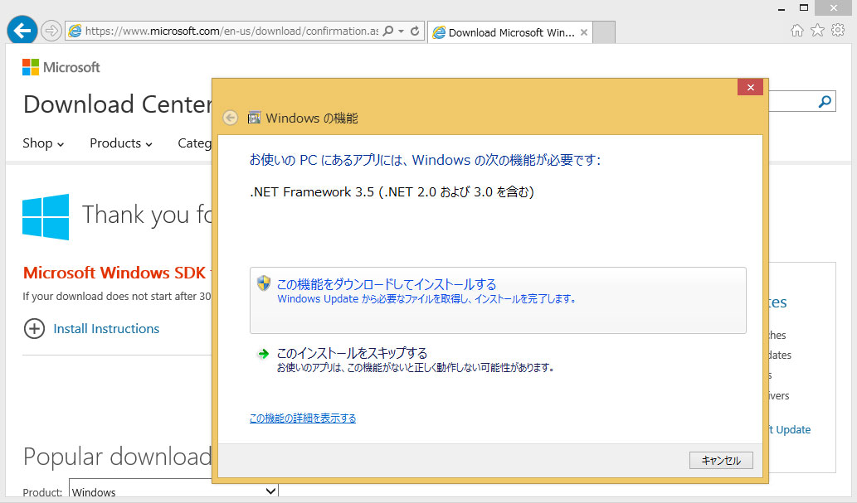Click the browser Forward arrow button
Screen dimensions: 857x503
coord(51,31)
